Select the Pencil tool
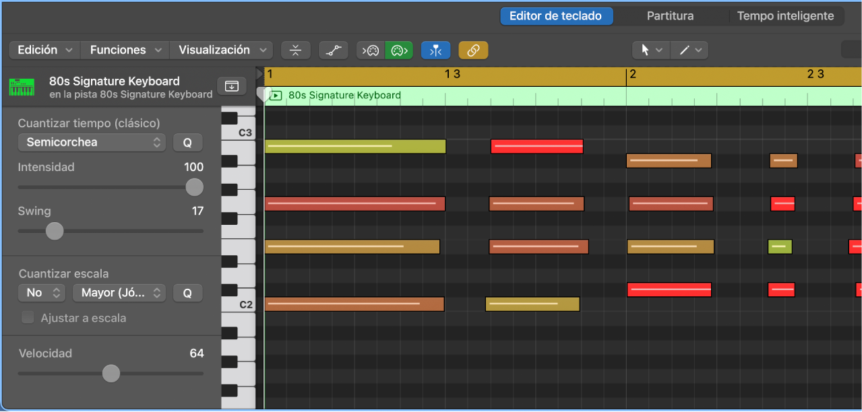 click(x=683, y=50)
